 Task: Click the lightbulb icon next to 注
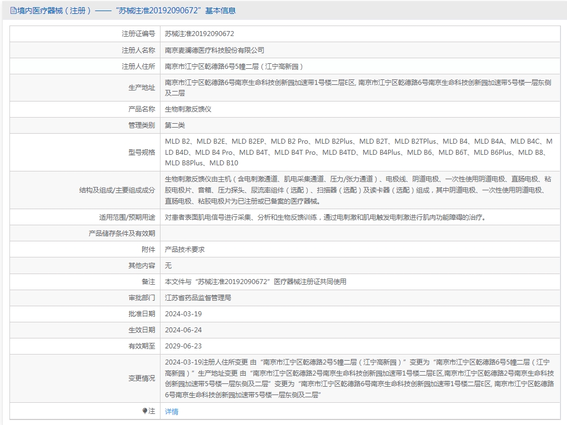(145, 411)
